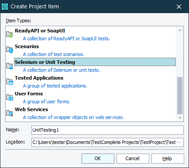Select Selenium or Unit Testing item type
This screenshot has width=189, height=168.
click(95, 62)
